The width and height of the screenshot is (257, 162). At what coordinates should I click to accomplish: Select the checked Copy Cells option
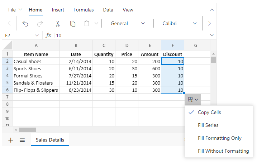[209, 112]
